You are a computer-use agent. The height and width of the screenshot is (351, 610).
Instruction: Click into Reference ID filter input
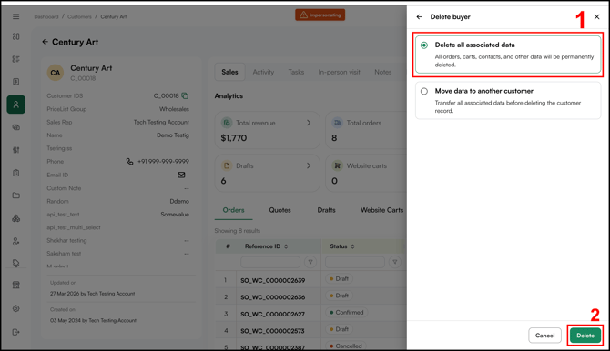tap(270, 262)
